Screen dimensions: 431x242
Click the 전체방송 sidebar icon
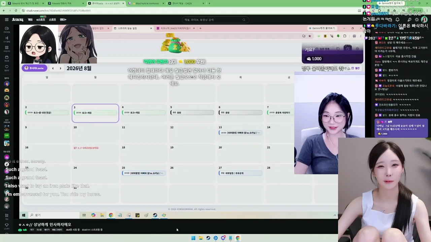pos(6,30)
